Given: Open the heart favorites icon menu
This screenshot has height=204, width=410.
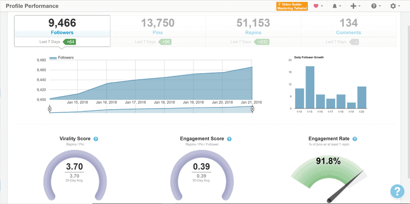Looking at the screenshot, I should point(316,6).
